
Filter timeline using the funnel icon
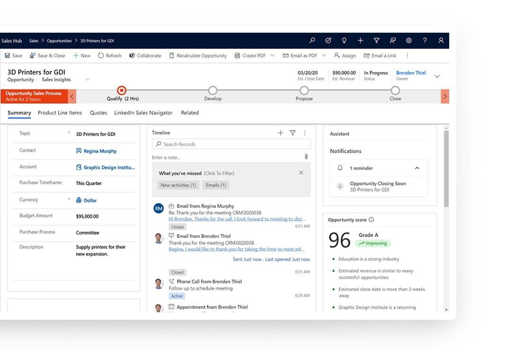pyautogui.click(x=293, y=133)
